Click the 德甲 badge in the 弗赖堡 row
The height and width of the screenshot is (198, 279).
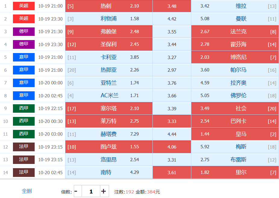24,32
